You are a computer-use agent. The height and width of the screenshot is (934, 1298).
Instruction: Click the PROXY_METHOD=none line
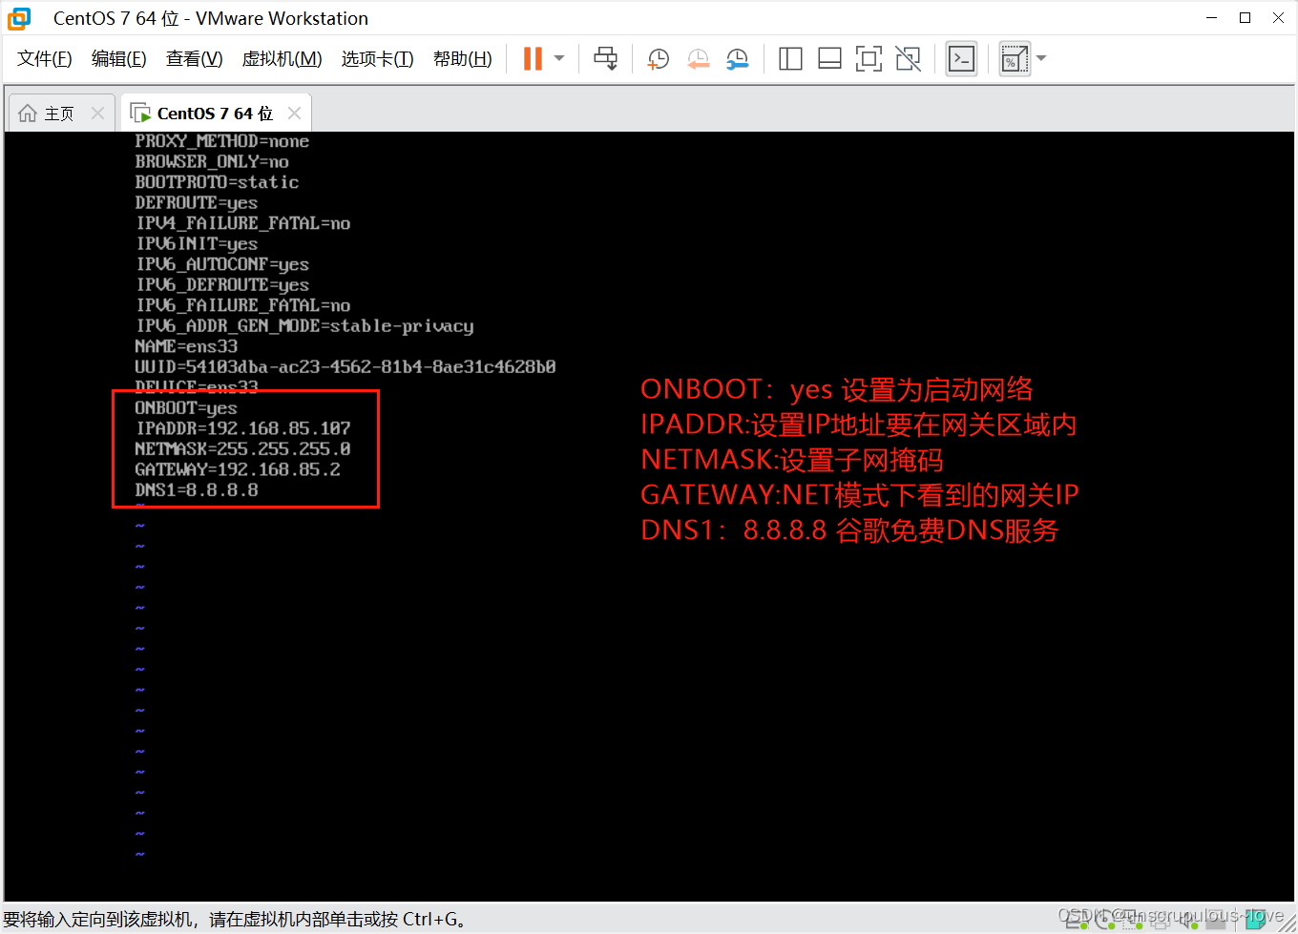pyautogui.click(x=222, y=141)
